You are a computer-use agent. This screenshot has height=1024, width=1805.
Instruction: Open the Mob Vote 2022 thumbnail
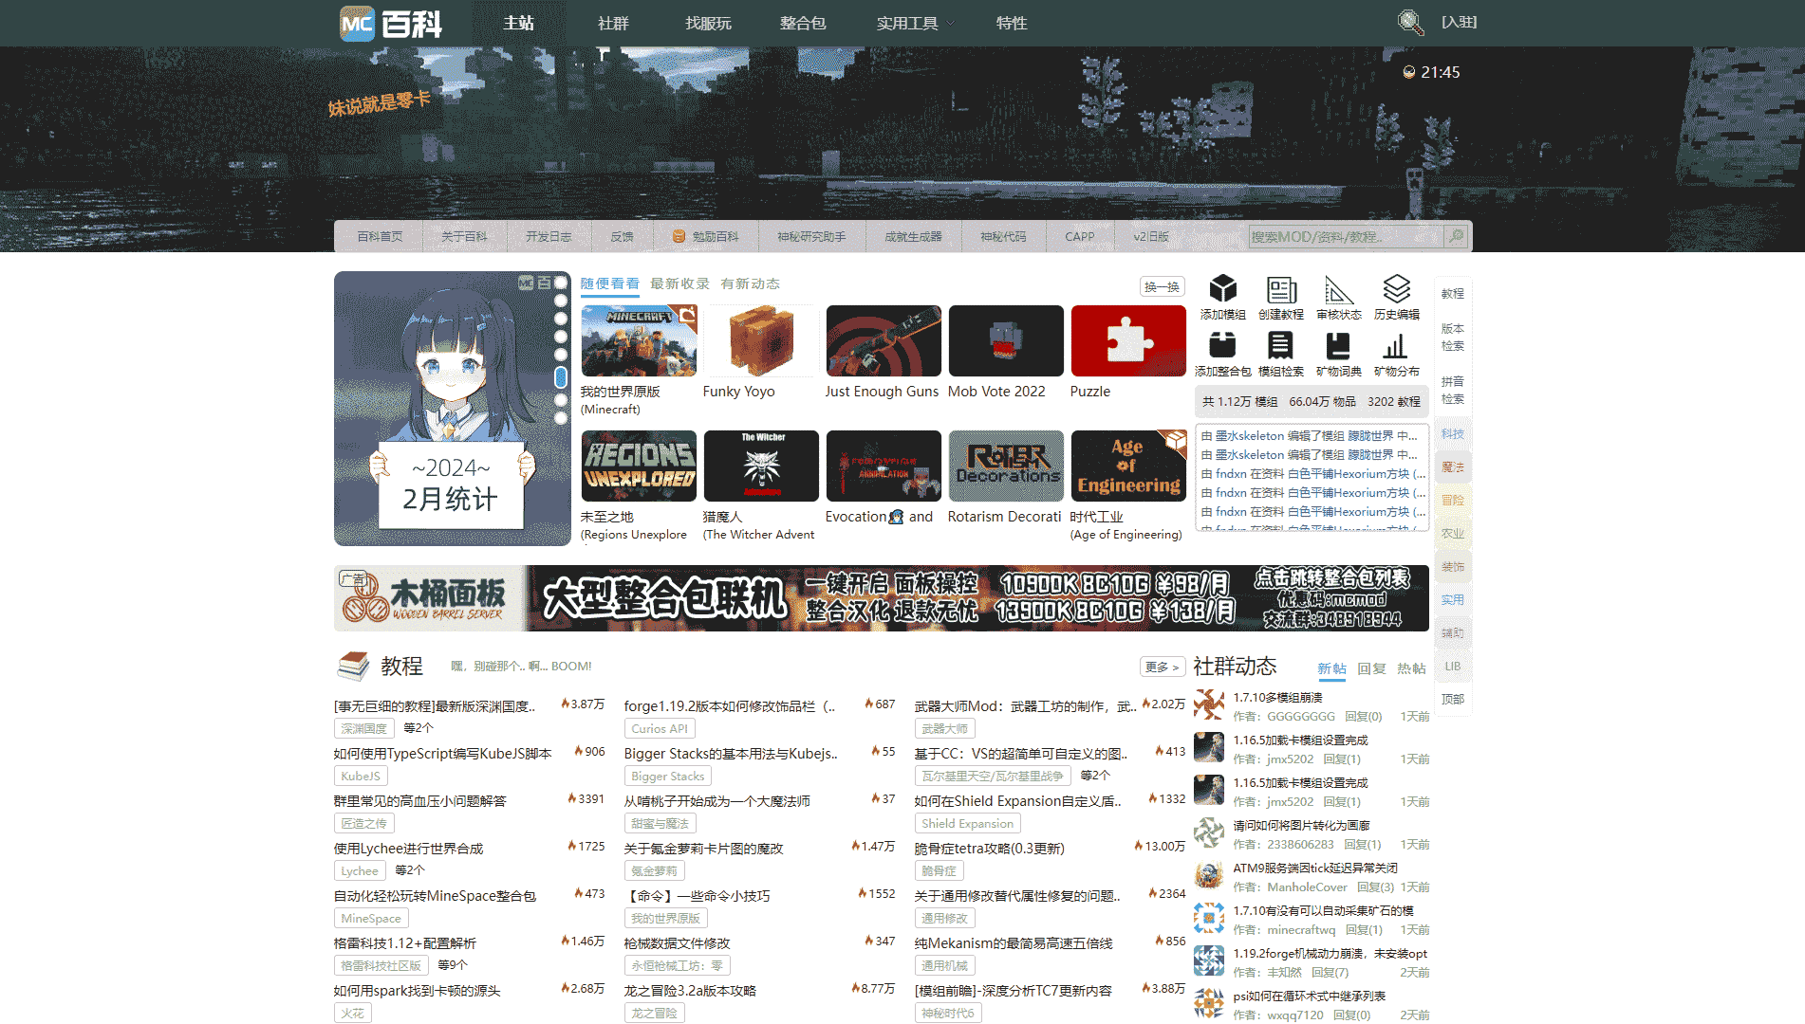click(1006, 340)
